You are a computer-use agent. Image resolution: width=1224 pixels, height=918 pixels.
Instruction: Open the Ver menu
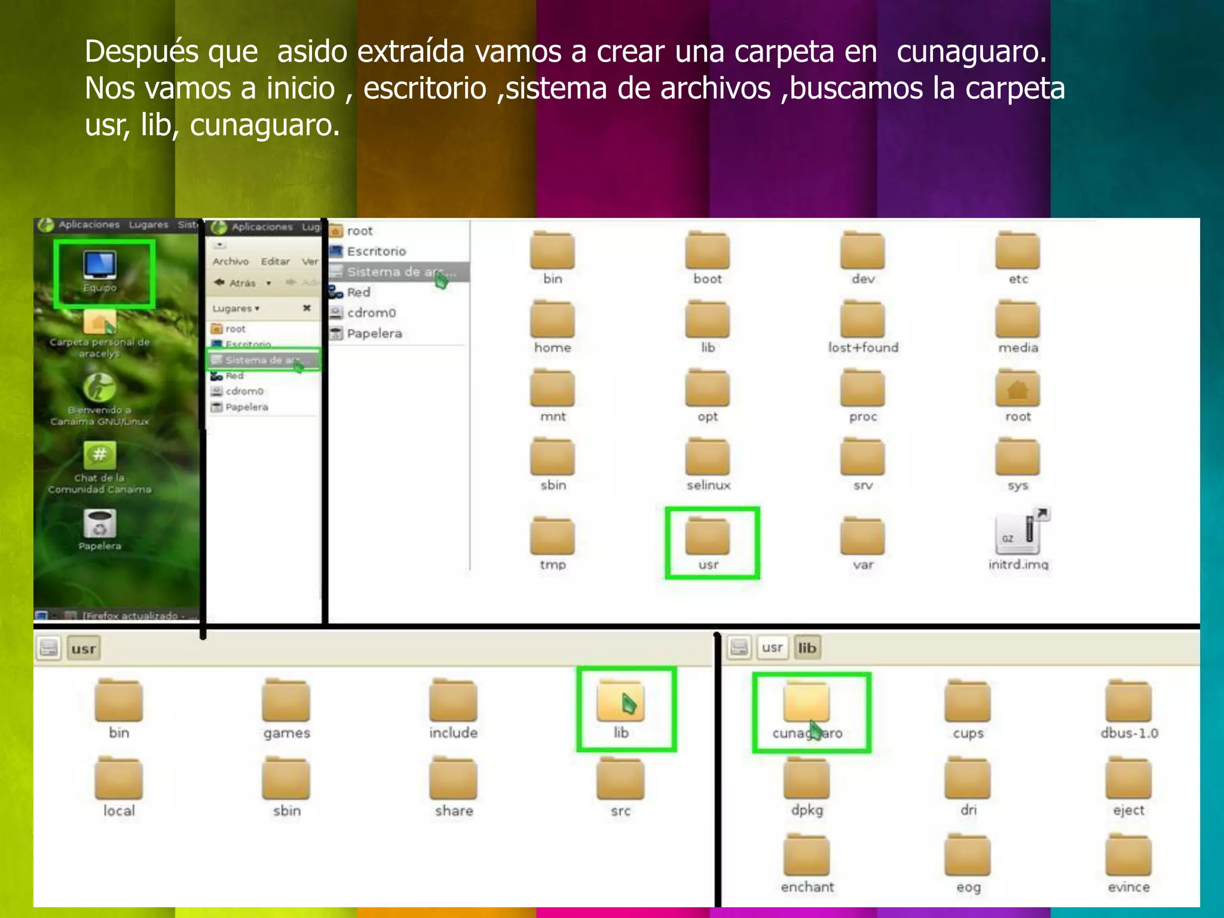click(310, 261)
